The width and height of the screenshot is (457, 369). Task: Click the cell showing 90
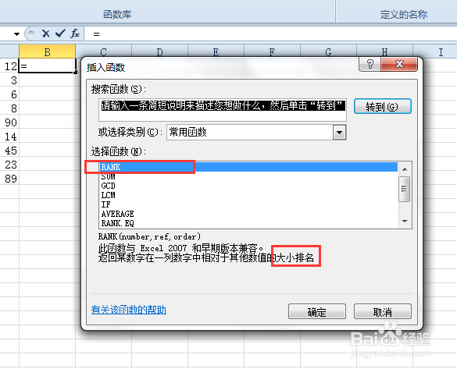(9, 122)
